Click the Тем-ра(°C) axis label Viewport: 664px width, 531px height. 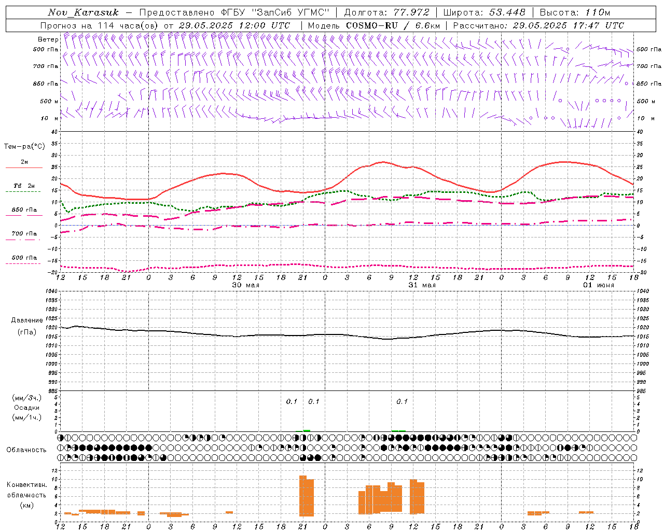coord(24,147)
